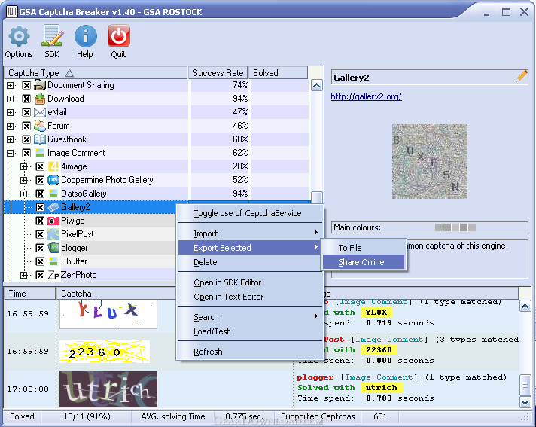Viewport: 536px width, 427px height.
Task: Uncheck the Download checkbox
Action: click(26, 99)
